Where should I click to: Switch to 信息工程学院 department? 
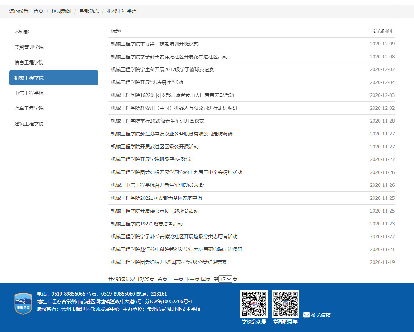[x=29, y=63]
